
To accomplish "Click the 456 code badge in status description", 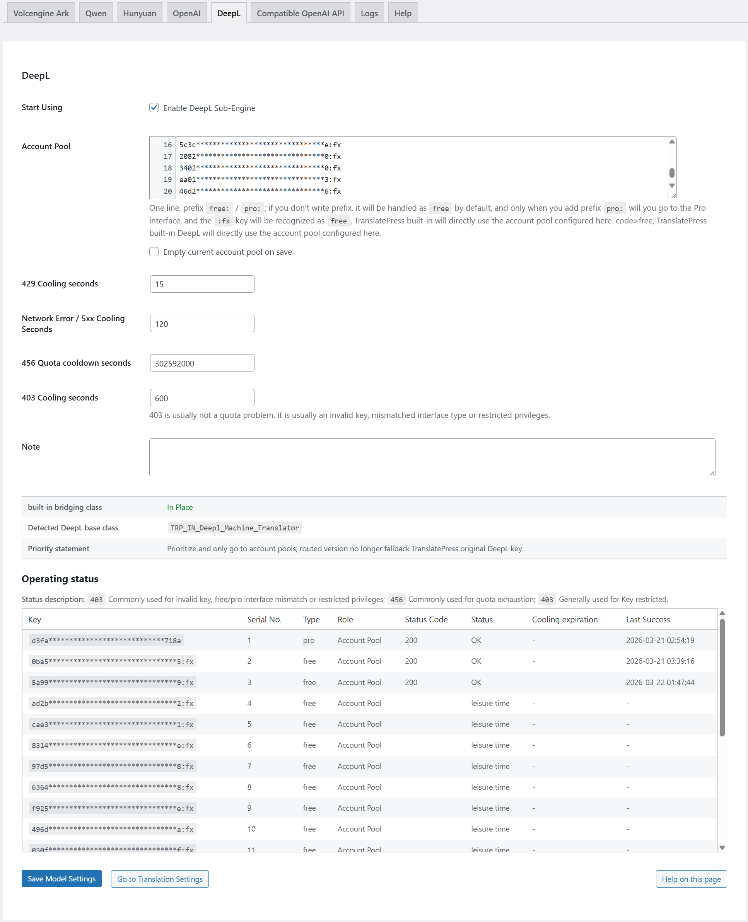I will (x=396, y=600).
